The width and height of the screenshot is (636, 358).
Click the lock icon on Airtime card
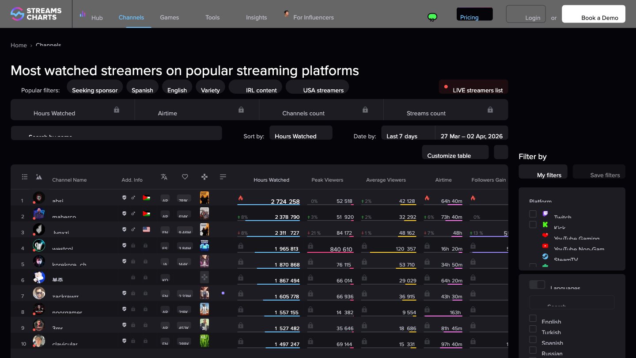pyautogui.click(x=241, y=109)
